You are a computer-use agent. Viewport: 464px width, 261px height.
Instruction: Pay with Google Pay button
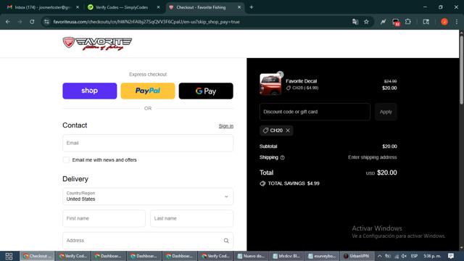(206, 91)
